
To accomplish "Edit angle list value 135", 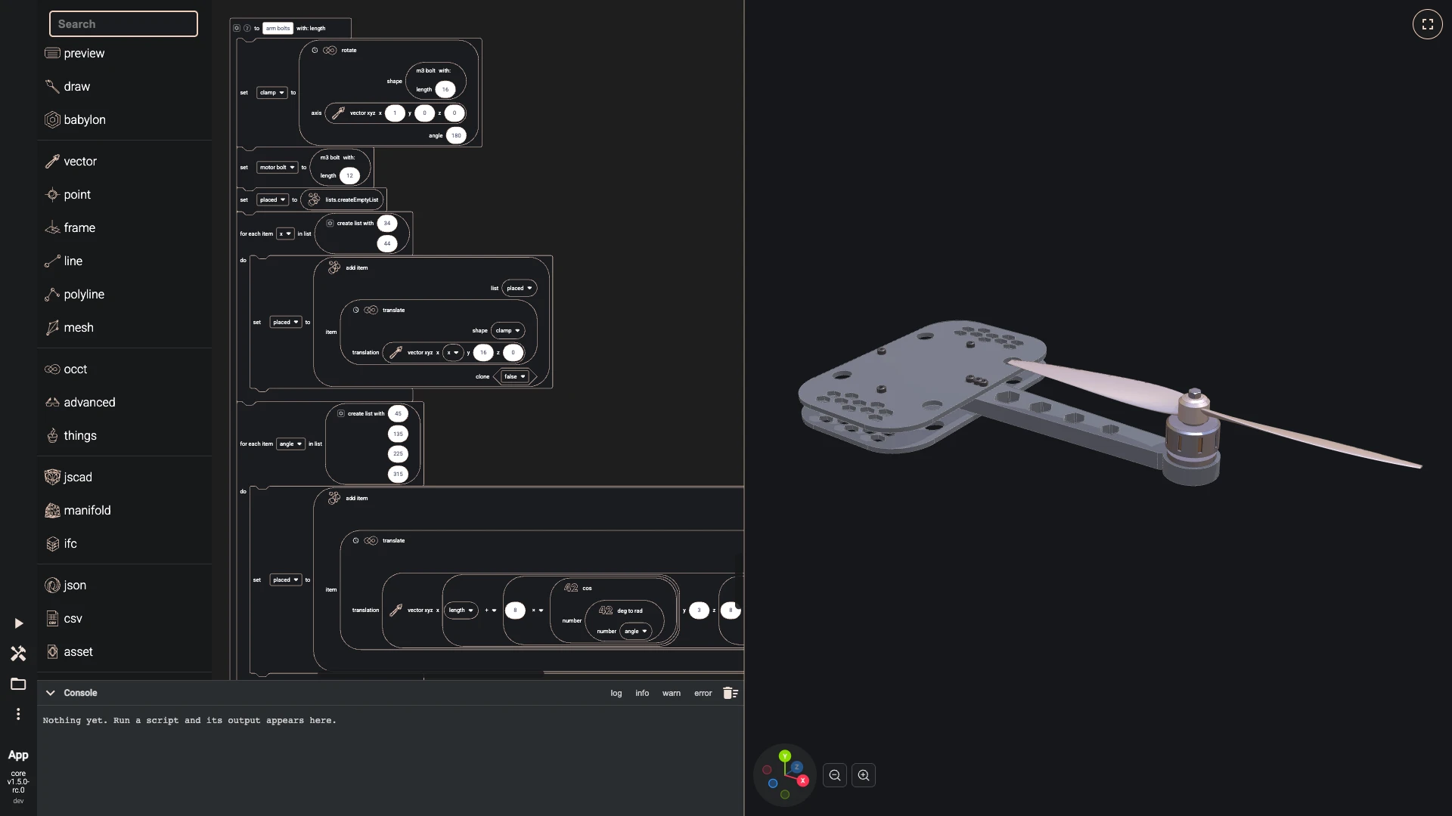I will tap(398, 434).
